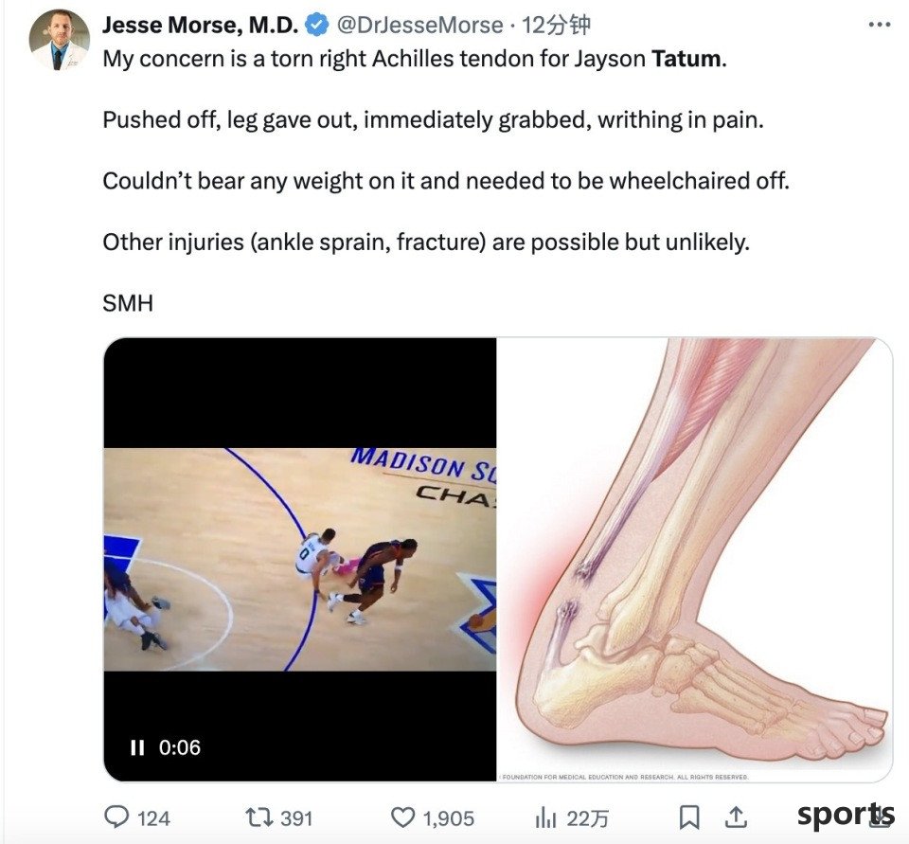Click the 1,905 likes count
The image size is (909, 844).
click(x=448, y=818)
